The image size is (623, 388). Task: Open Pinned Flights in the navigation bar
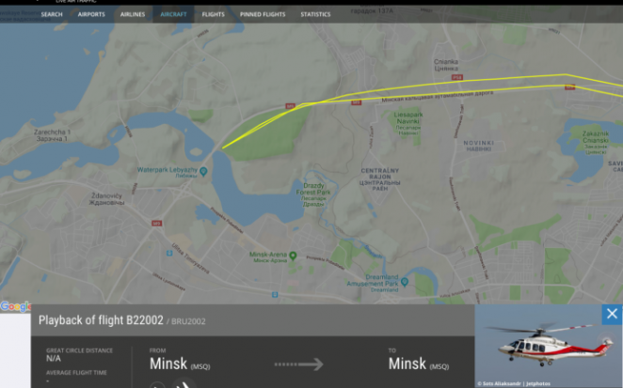pyautogui.click(x=263, y=14)
